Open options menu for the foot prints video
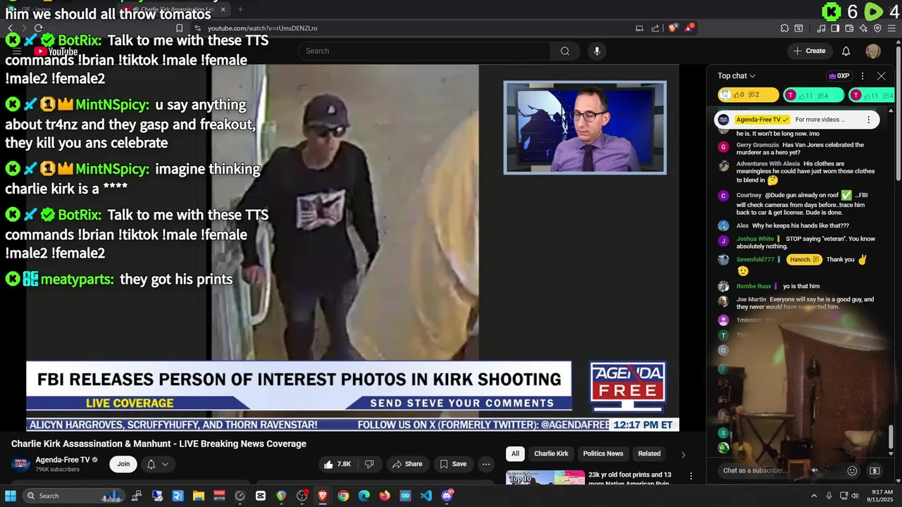 [691, 477]
